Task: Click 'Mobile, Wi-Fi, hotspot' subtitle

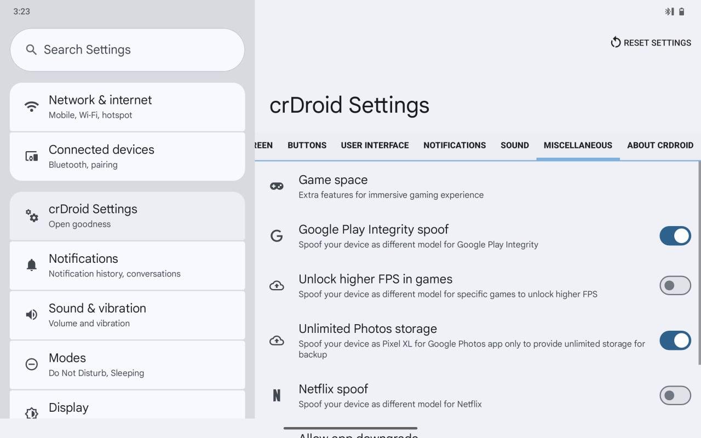Action: pyautogui.click(x=90, y=115)
